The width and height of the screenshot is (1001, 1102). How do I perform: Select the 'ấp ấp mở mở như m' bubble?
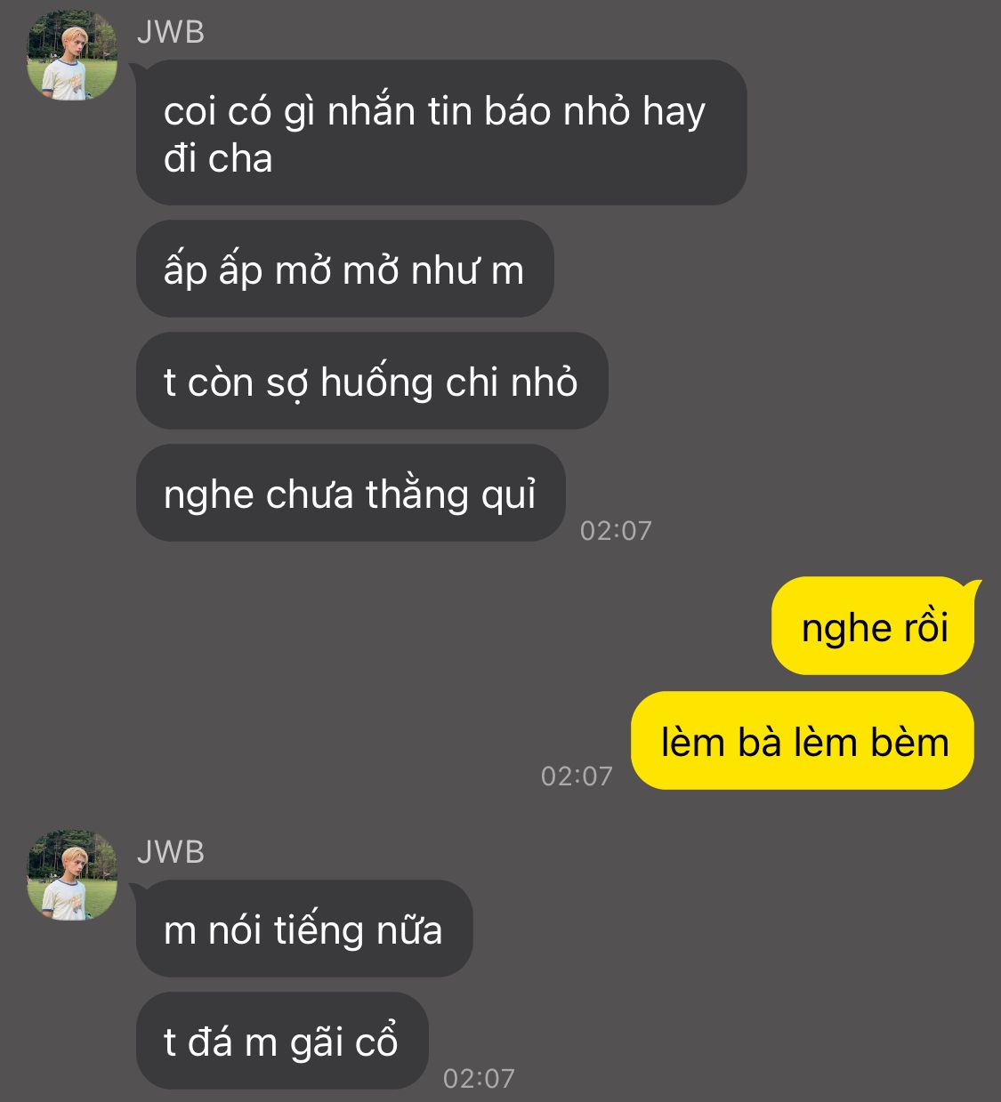click(x=345, y=269)
